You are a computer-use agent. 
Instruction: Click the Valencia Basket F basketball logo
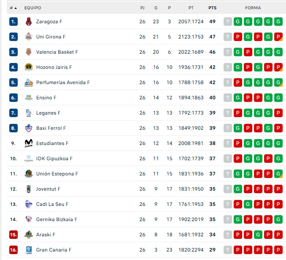28,52
